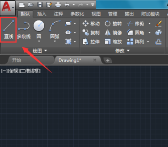Expand the Modify (修改) panel
The image size is (168, 147).
tap(123, 51)
